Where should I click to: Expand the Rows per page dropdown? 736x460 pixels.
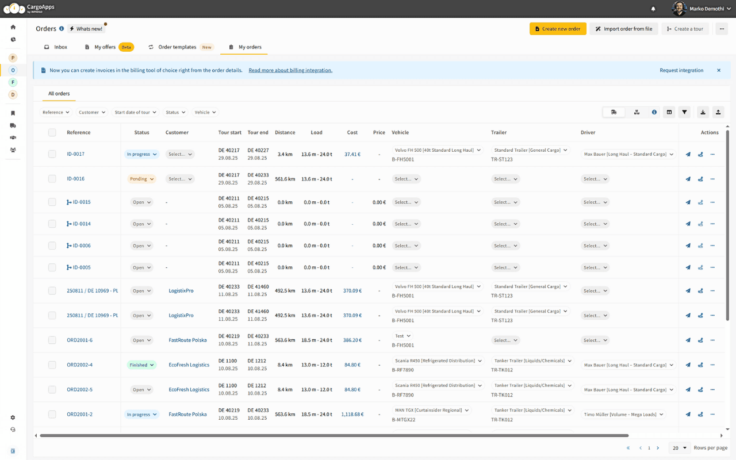coord(680,448)
